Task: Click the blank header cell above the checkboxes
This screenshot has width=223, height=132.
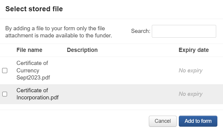Action: (x=7, y=50)
